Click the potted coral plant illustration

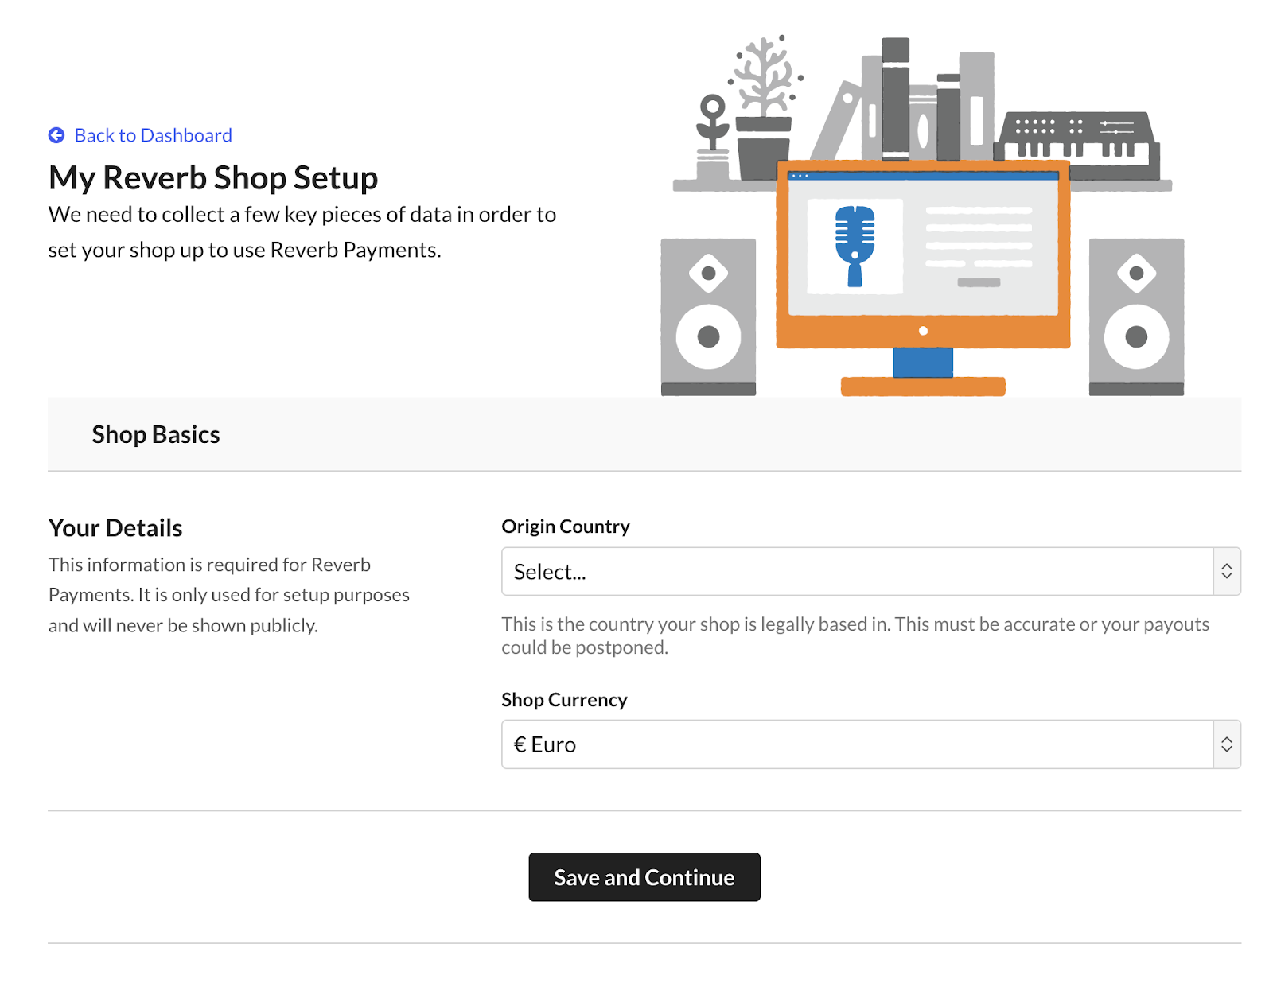764,111
